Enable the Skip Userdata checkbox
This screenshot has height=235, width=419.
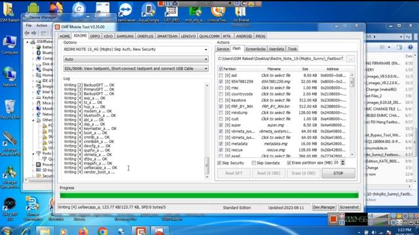(253, 163)
